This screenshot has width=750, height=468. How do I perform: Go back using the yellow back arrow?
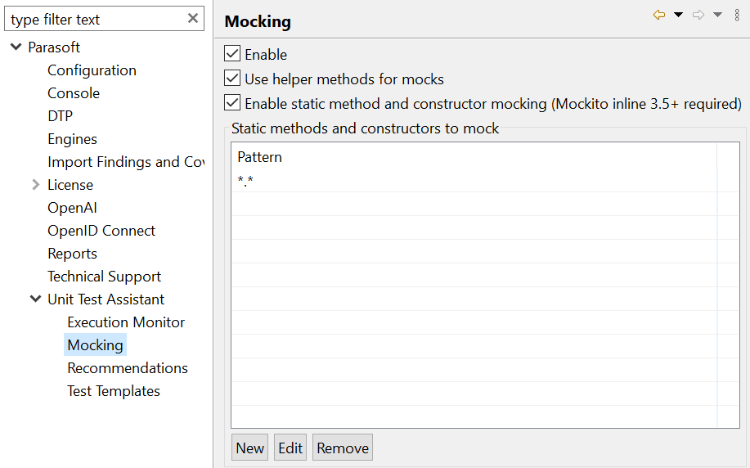point(659,15)
